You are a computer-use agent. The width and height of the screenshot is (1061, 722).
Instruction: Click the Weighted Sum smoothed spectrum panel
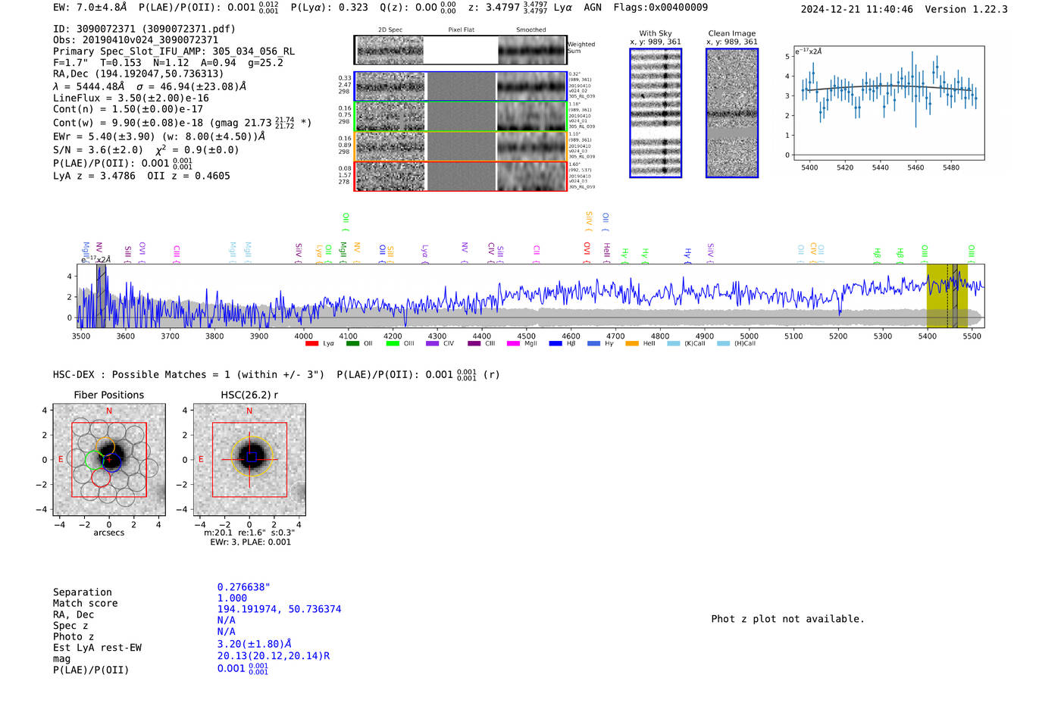[x=531, y=51]
